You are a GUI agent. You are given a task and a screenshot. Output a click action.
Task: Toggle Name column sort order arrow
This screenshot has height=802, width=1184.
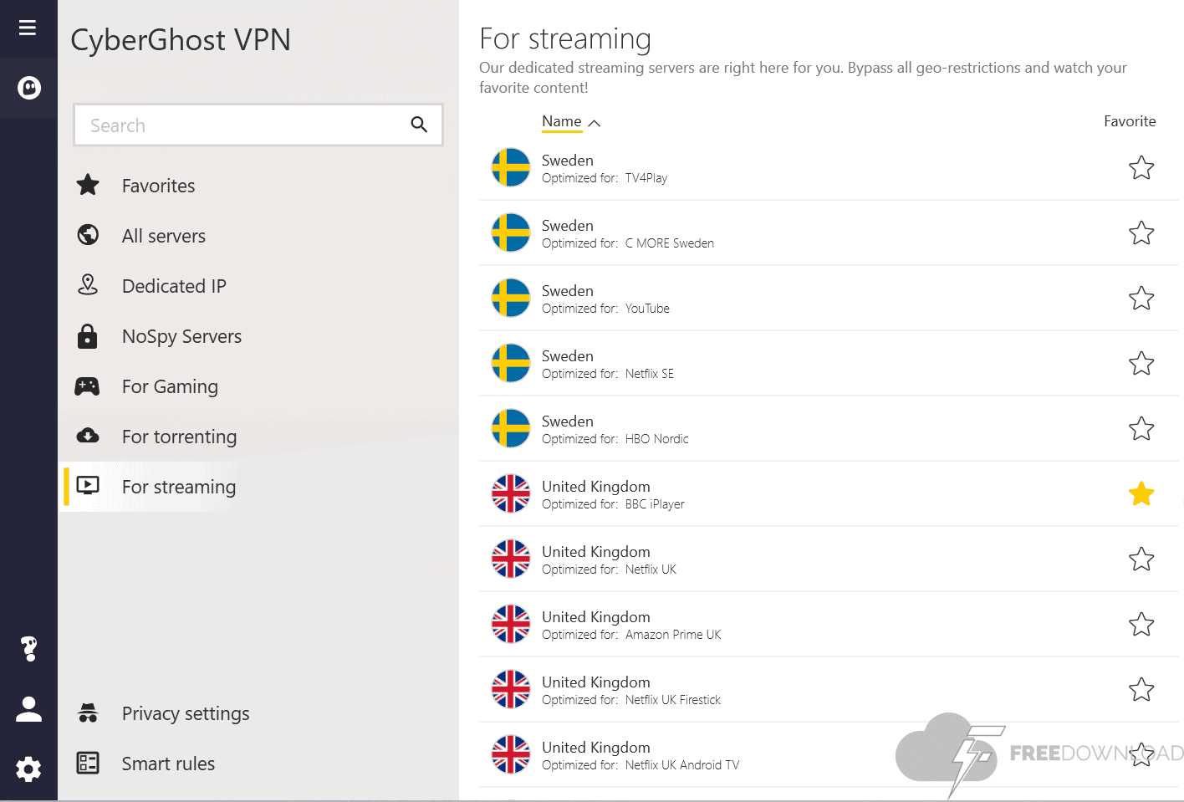(x=595, y=123)
